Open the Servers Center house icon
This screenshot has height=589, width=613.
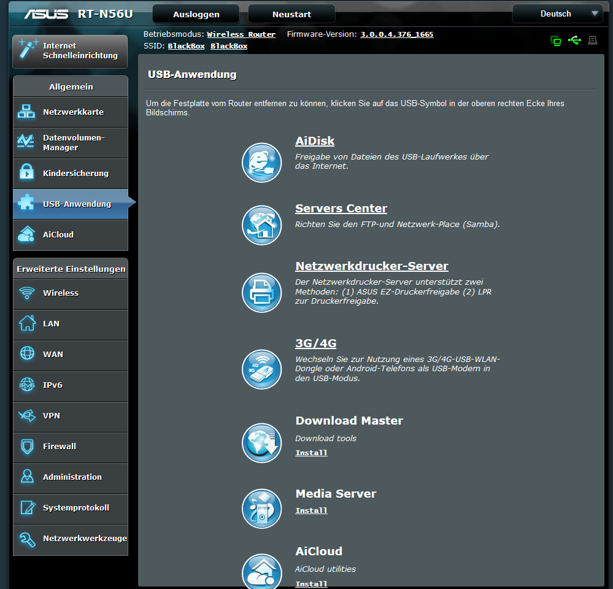click(261, 225)
